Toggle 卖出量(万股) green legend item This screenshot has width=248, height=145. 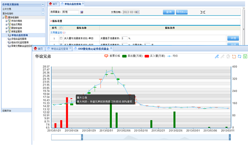tap(132, 56)
